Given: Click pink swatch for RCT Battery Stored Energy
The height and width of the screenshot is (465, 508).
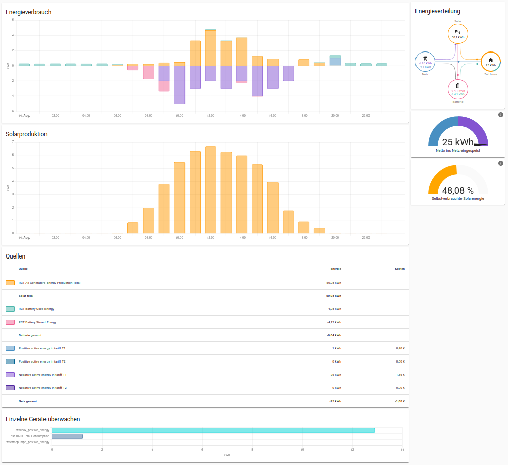Looking at the screenshot, I should (x=10, y=322).
